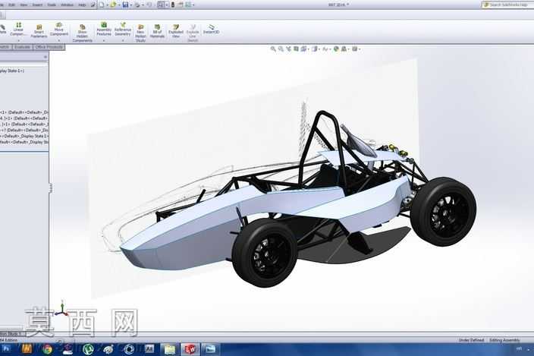
Task: Click the Select cursor tool icon
Action: click(x=161, y=5)
